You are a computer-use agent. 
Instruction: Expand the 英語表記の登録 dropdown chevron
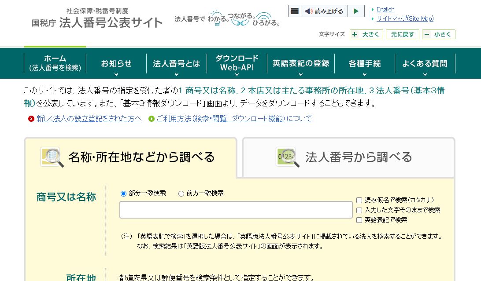301,74
